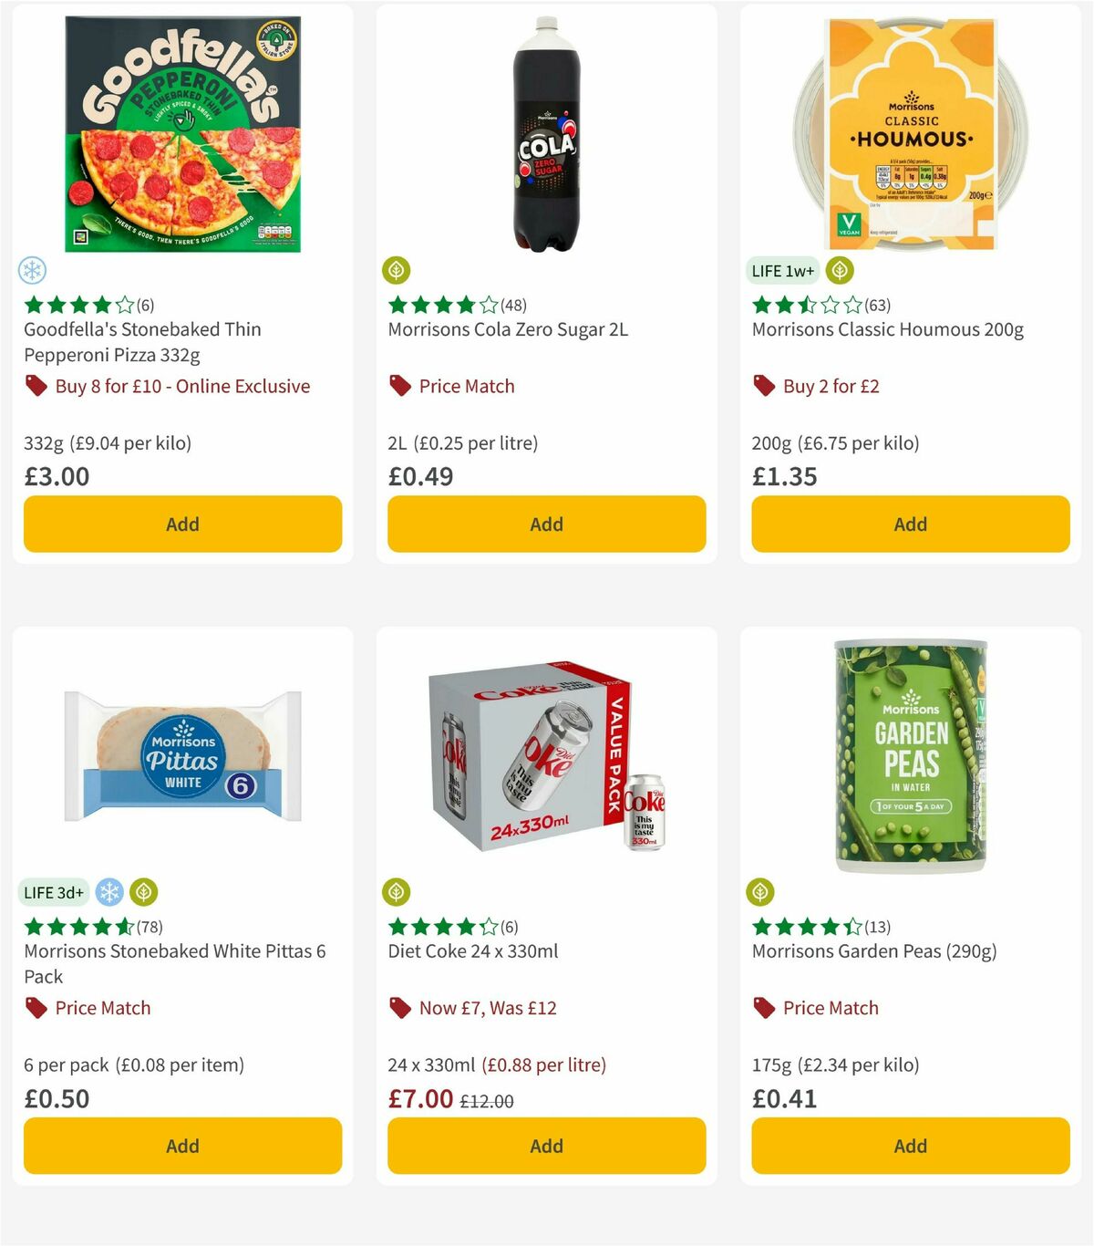Image resolution: width=1094 pixels, height=1246 pixels.
Task: Select the green leaf icon on Morrisons Cola
Action: coord(398,271)
